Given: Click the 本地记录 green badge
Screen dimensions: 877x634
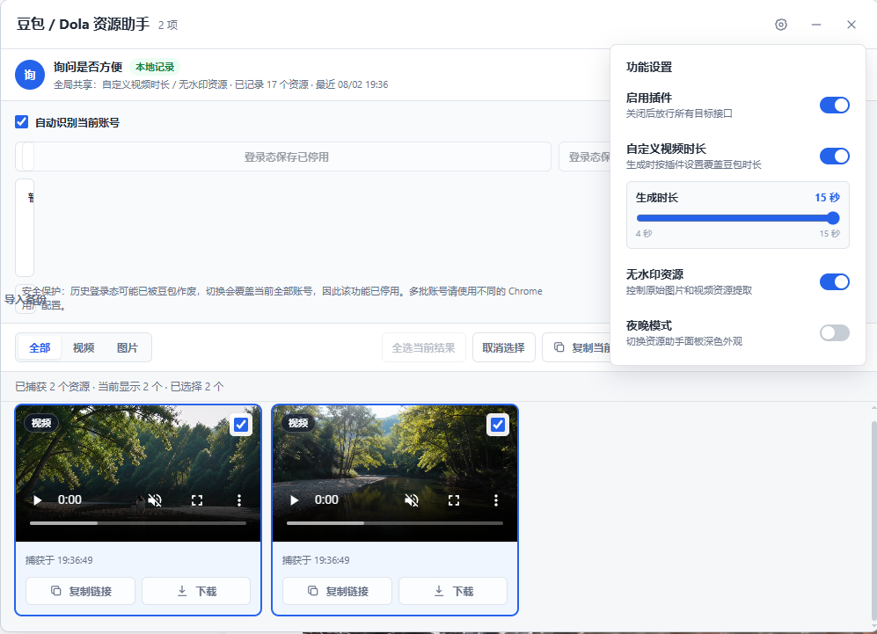Looking at the screenshot, I should click(155, 67).
